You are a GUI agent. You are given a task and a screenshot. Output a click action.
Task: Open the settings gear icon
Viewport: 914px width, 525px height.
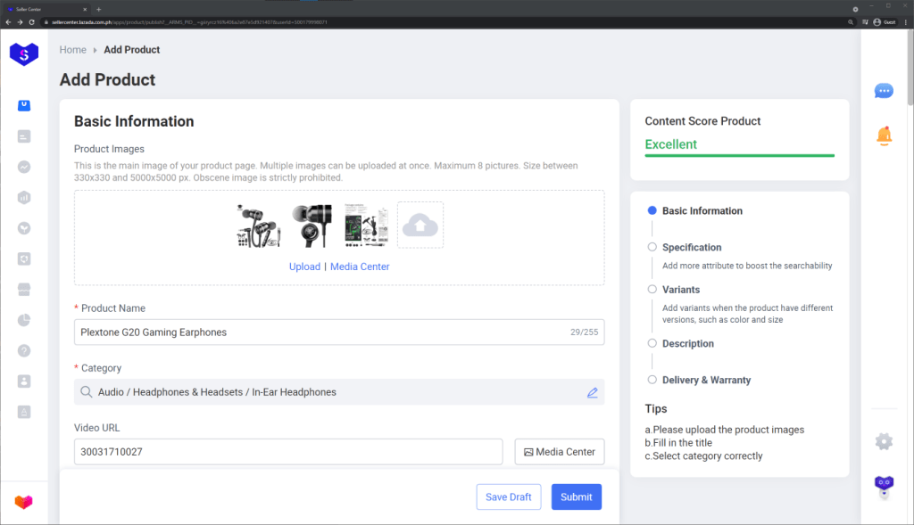884,441
